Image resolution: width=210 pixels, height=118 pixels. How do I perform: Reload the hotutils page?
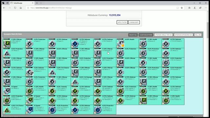click(x=15, y=8)
